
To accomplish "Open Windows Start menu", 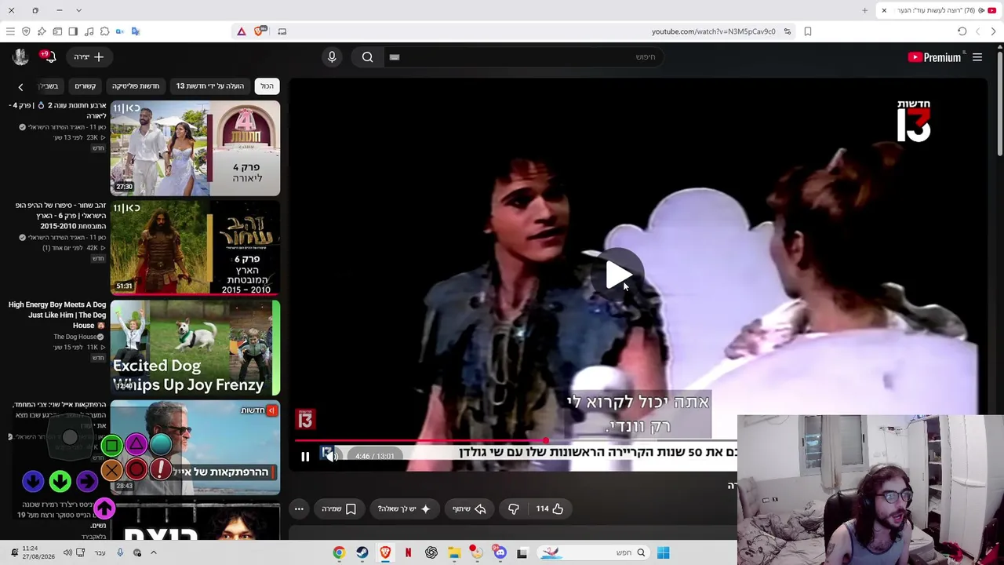I will coord(663,552).
